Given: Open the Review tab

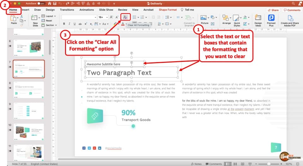Looking at the screenshot, I should 122,10.
